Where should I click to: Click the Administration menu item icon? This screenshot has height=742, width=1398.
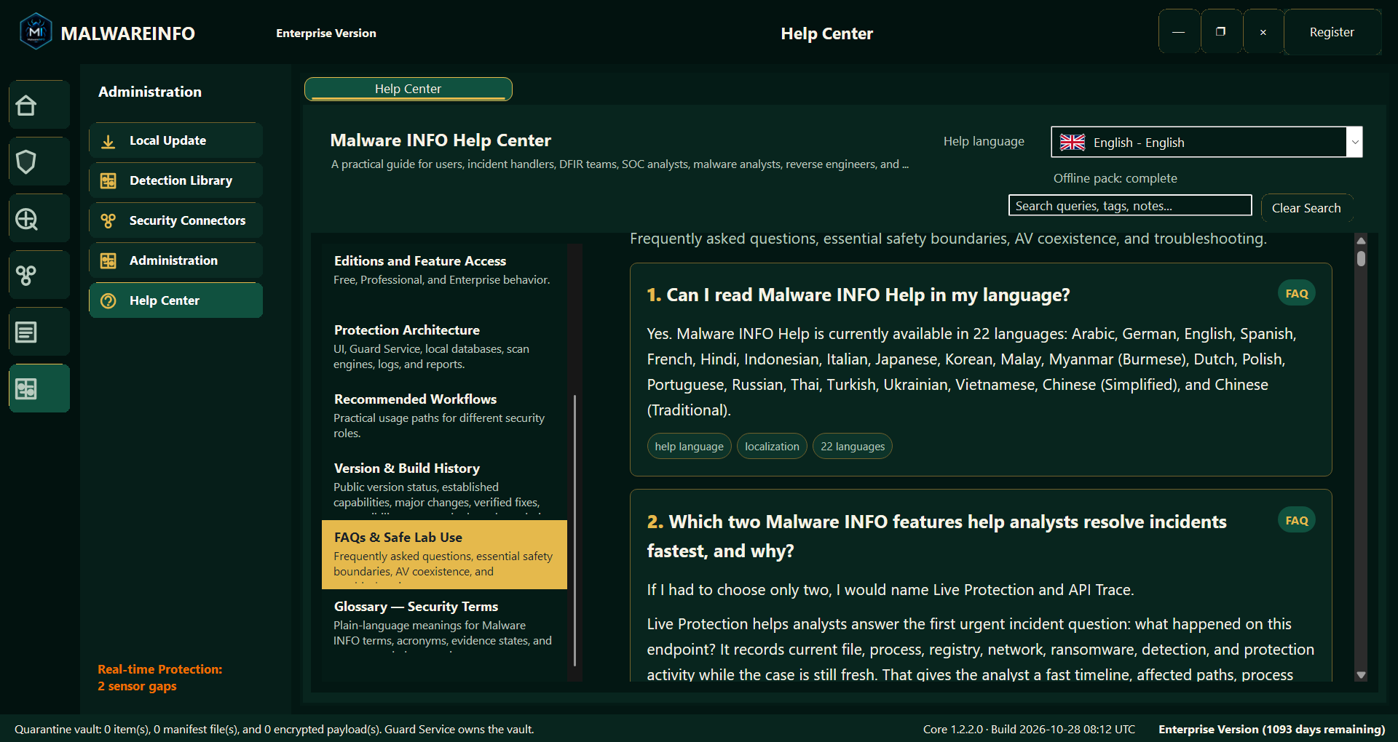click(108, 261)
